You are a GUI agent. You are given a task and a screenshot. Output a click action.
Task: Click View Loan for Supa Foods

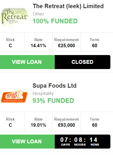click(x=27, y=142)
